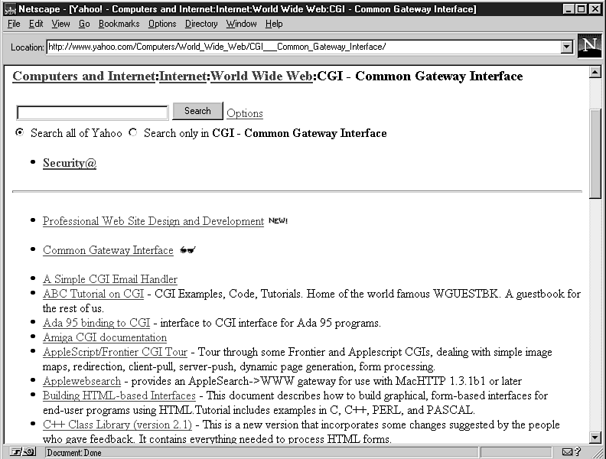606x459 pixels.
Task: Follow the World Wide Web breadcrumb link
Action: (261, 76)
